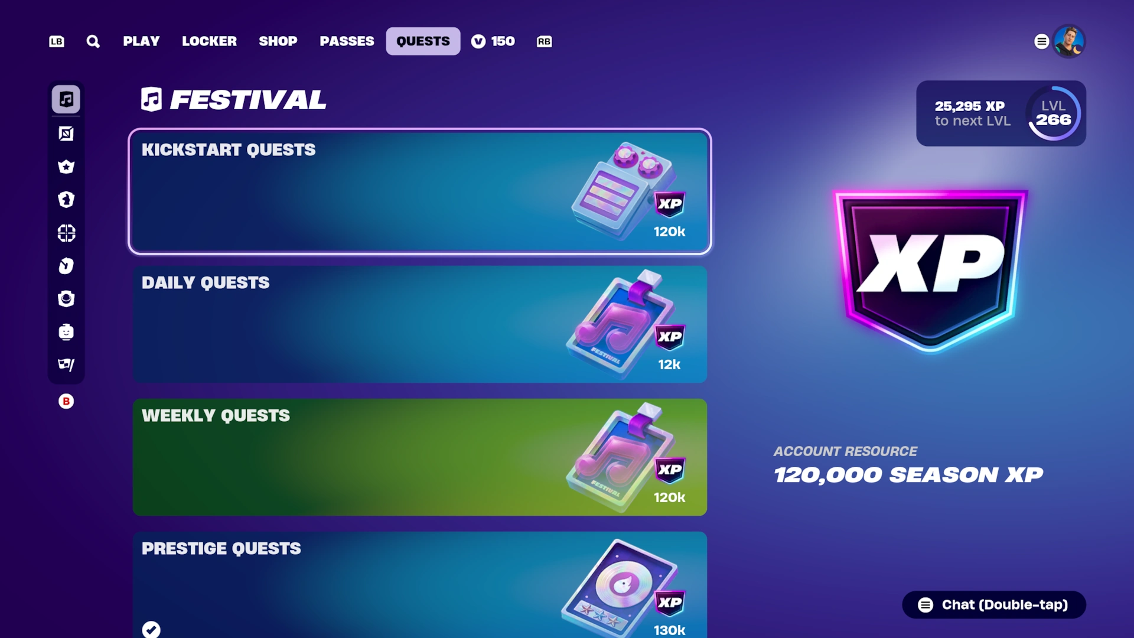
Task: Expand the Weekly Quests card
Action: point(420,457)
